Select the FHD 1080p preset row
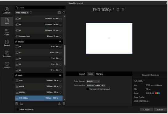The width and height of the screenshot is (168, 114). pos(39,98)
